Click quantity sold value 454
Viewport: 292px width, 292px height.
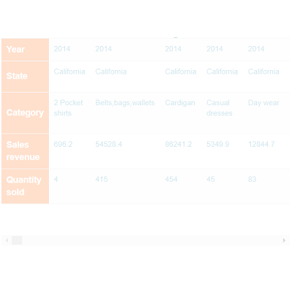pos(172,180)
